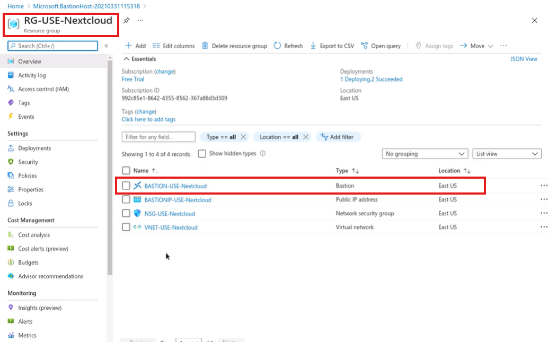The image size is (548, 342).
Task: Open the List view dropdown
Action: click(x=507, y=154)
